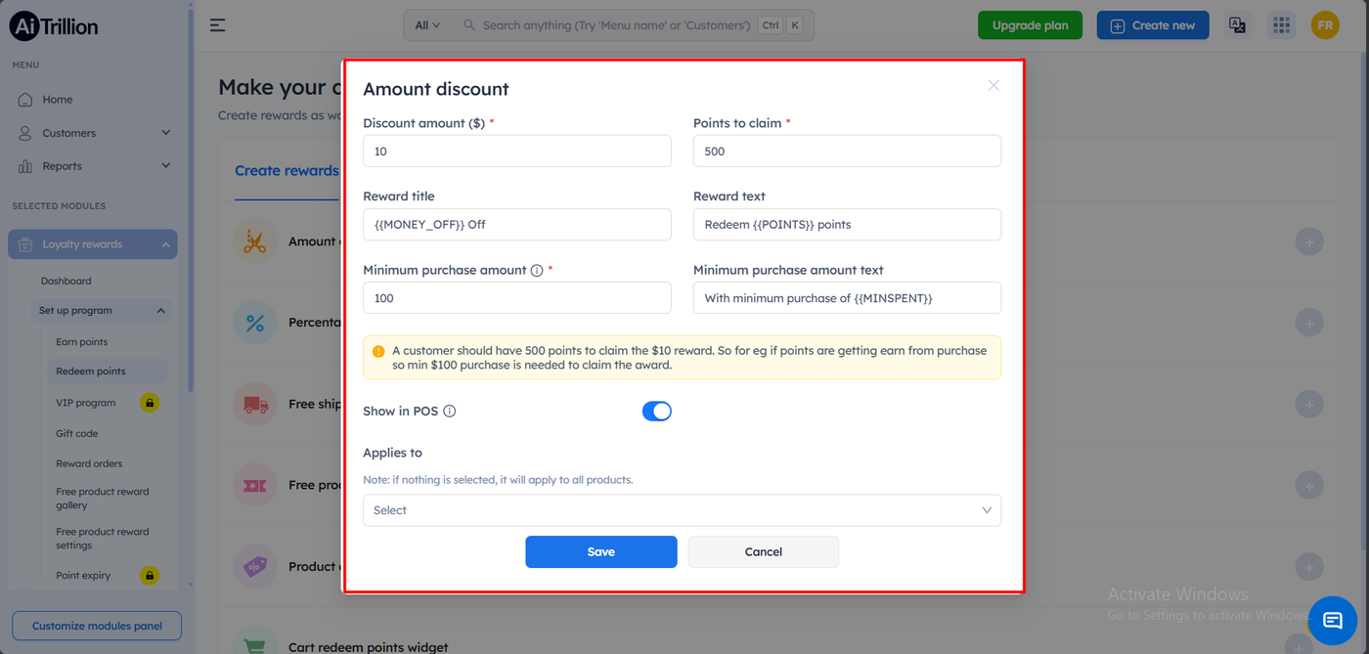
Task: Click the Search anything box
Action: 616,25
